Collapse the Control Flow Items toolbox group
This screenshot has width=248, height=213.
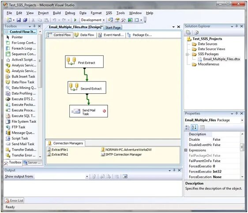[7, 32]
